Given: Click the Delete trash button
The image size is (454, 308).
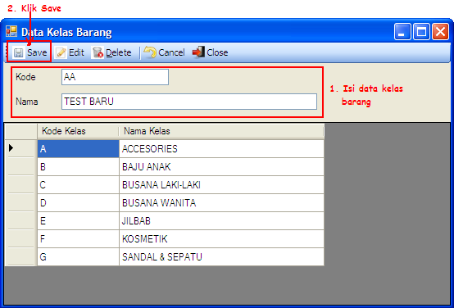Looking at the screenshot, I should [x=111, y=52].
